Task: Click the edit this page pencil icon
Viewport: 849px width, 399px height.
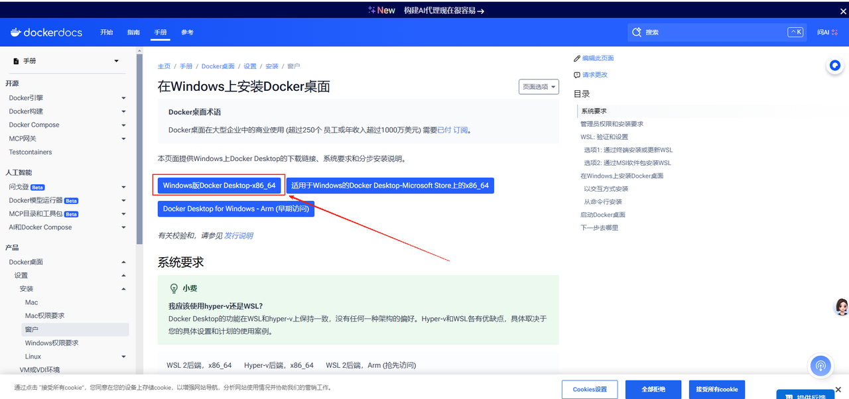Action: click(x=577, y=58)
